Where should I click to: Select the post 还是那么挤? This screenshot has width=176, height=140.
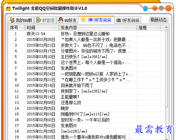71,103
